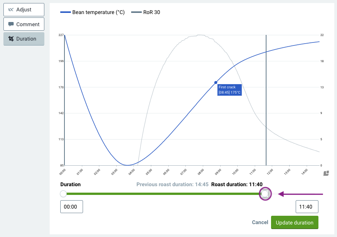Select the Duration panel

24,39
